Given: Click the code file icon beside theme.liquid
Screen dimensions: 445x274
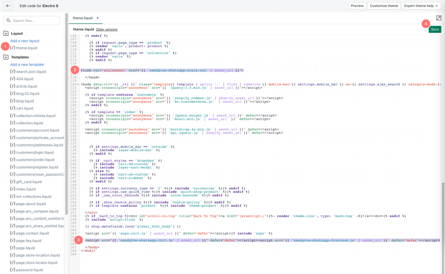Looking at the screenshot, I should [12, 47].
